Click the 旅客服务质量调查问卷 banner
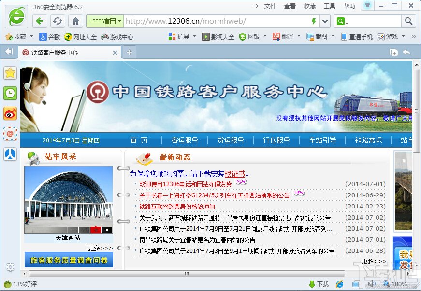421x291 pixels. (x=69, y=260)
